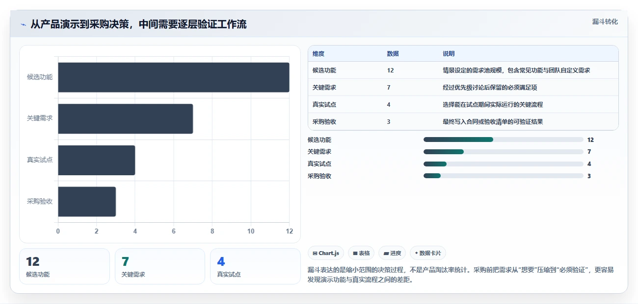
Task: Click the 数据卡片 chip
Action: click(428, 253)
